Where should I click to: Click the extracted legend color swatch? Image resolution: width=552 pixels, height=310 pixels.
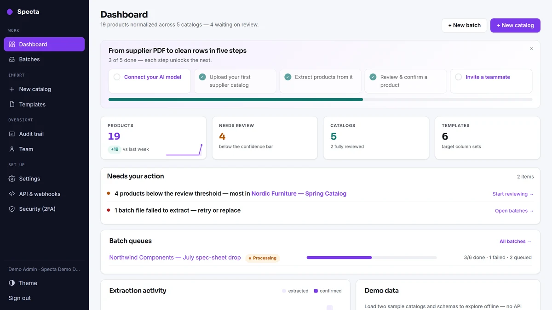[x=284, y=291]
